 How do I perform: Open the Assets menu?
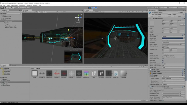pyautogui.click(x=8, y=5)
